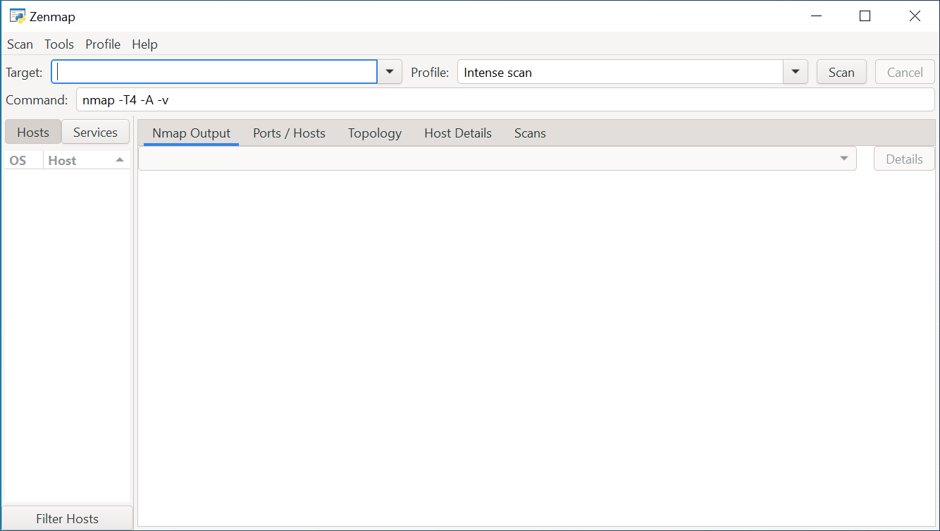Expand the Profile dropdown arrow
Screen dimensions: 940x531
(x=796, y=72)
